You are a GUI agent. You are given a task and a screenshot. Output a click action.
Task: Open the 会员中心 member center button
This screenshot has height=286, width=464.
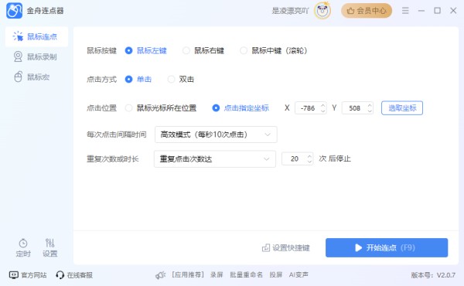(x=367, y=11)
